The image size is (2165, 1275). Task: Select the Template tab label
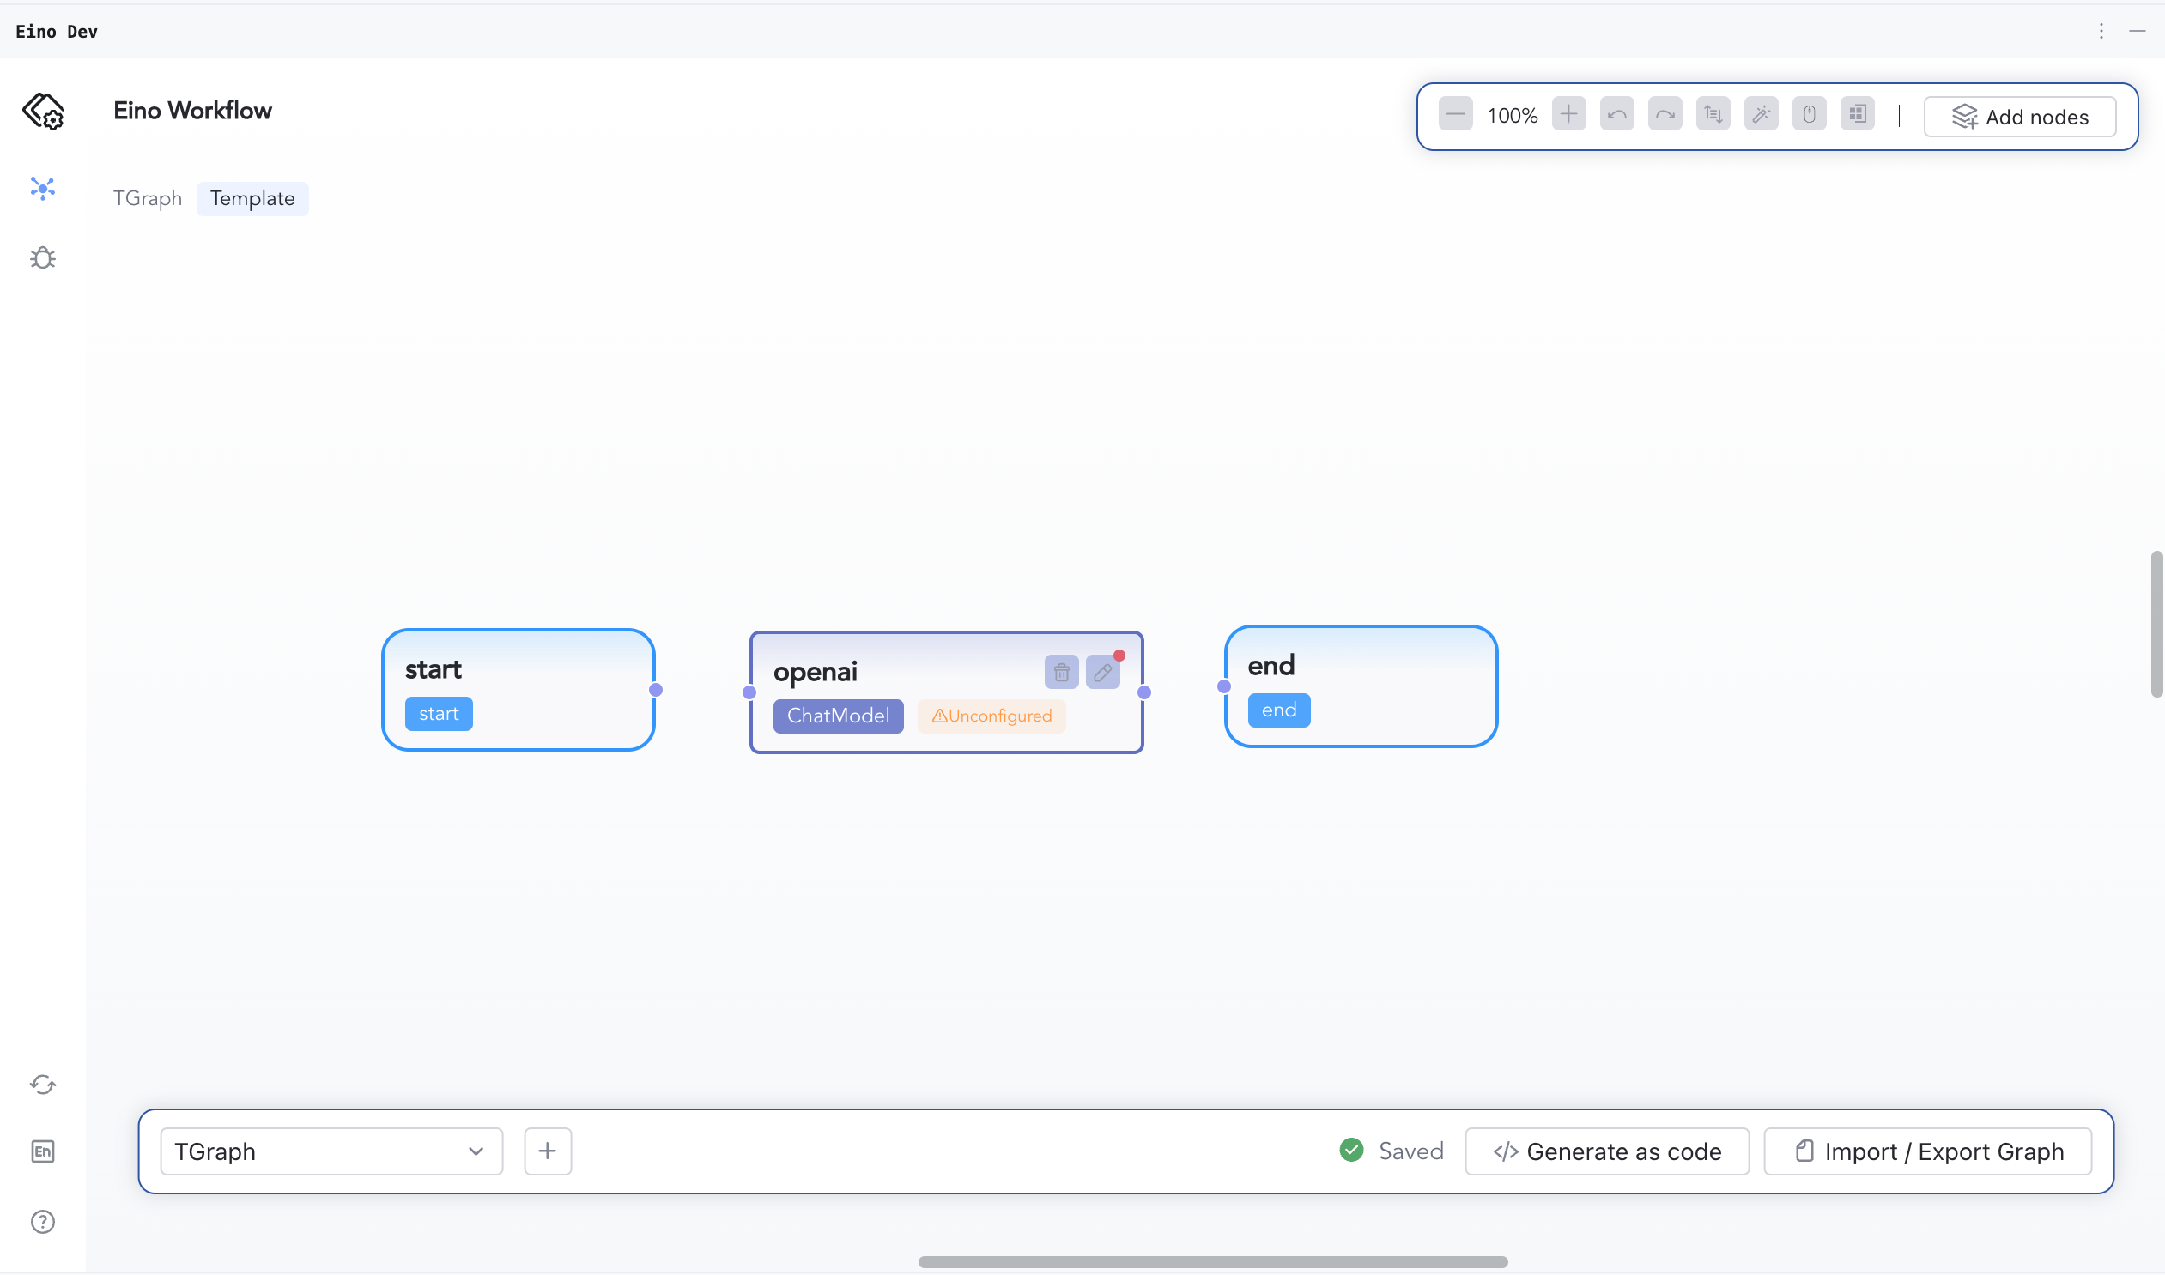coord(252,198)
